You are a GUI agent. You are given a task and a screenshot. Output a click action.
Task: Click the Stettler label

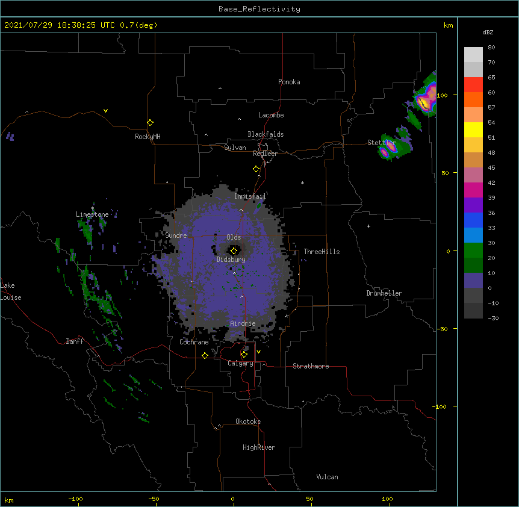[x=381, y=142]
